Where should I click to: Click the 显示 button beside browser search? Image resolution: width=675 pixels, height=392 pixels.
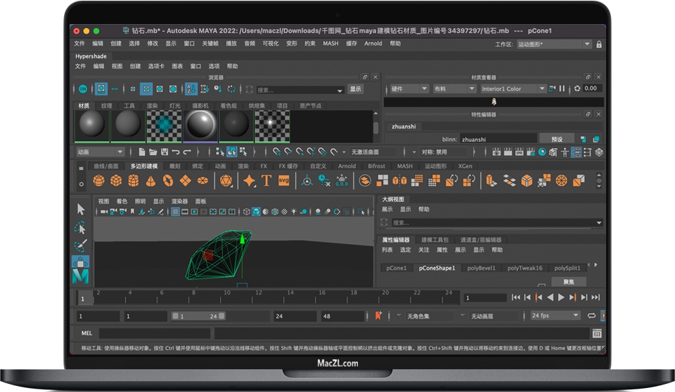pos(355,89)
